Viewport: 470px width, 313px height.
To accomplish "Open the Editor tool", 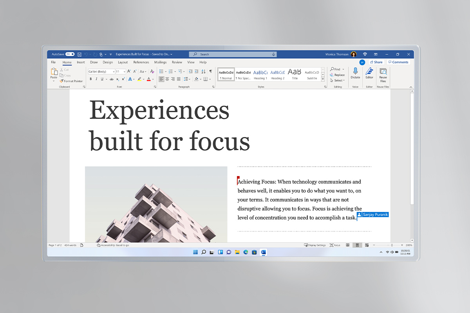I will point(369,72).
